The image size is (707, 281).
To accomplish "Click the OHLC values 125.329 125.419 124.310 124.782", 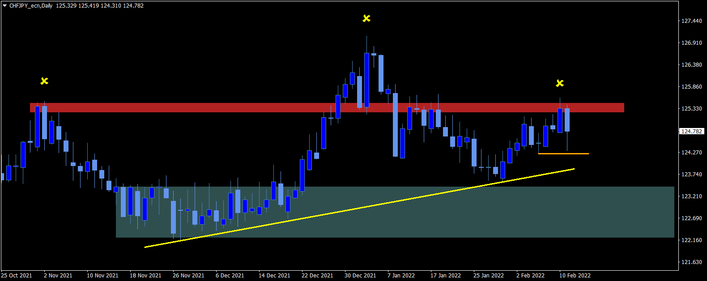I will click(100, 6).
